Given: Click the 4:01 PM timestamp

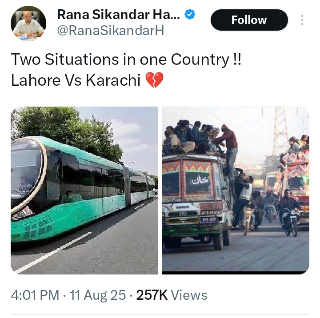Looking at the screenshot, I should click(x=35, y=295).
